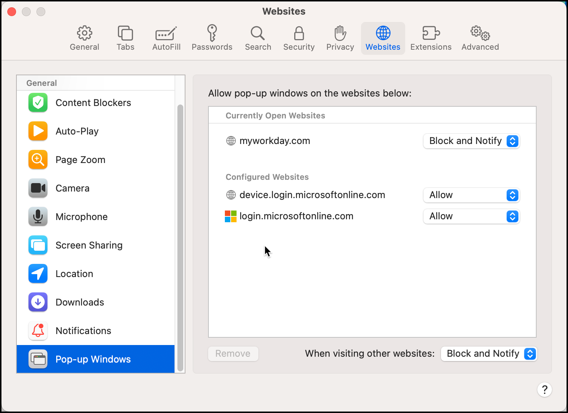Open the AutoFill preferences icon
The width and height of the screenshot is (568, 413).
tap(166, 33)
